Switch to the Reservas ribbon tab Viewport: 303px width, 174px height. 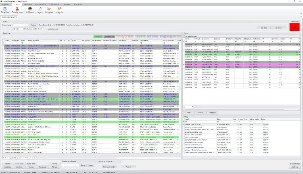[28, 4]
